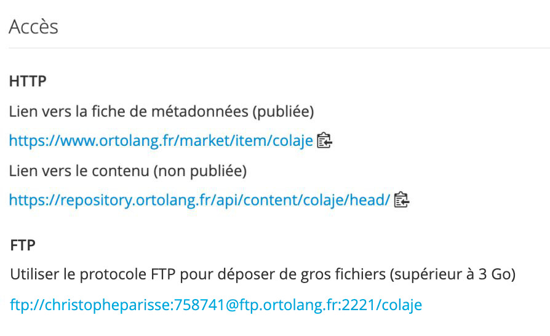Screen dimensions: 550x336
Task: Click the 'Lien vers le contenu (non publiée)' label
Action: [128, 171]
